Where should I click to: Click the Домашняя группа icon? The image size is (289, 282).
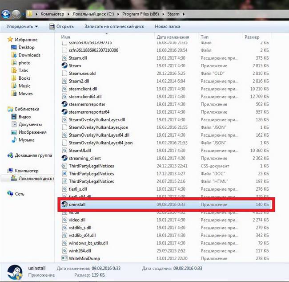pos(10,155)
